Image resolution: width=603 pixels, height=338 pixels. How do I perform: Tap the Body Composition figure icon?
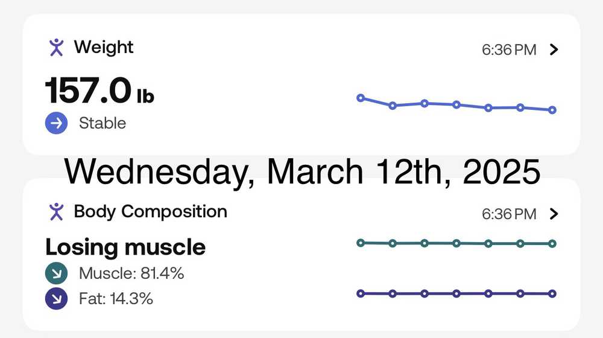pyautogui.click(x=56, y=211)
